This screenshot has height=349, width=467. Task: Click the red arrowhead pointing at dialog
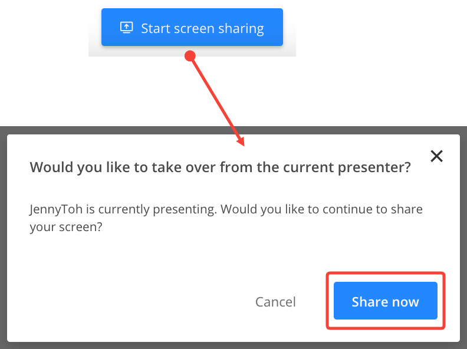point(241,141)
